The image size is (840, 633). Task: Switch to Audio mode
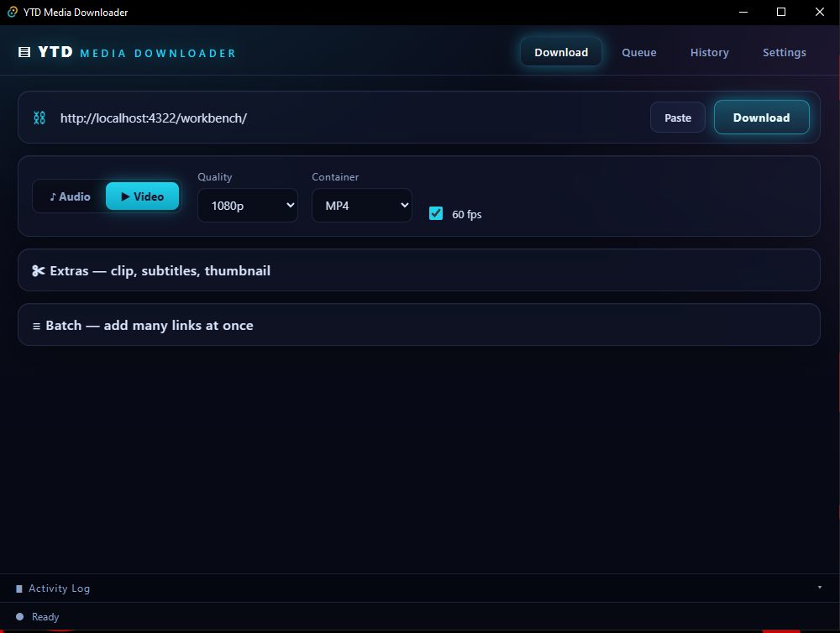(x=71, y=196)
